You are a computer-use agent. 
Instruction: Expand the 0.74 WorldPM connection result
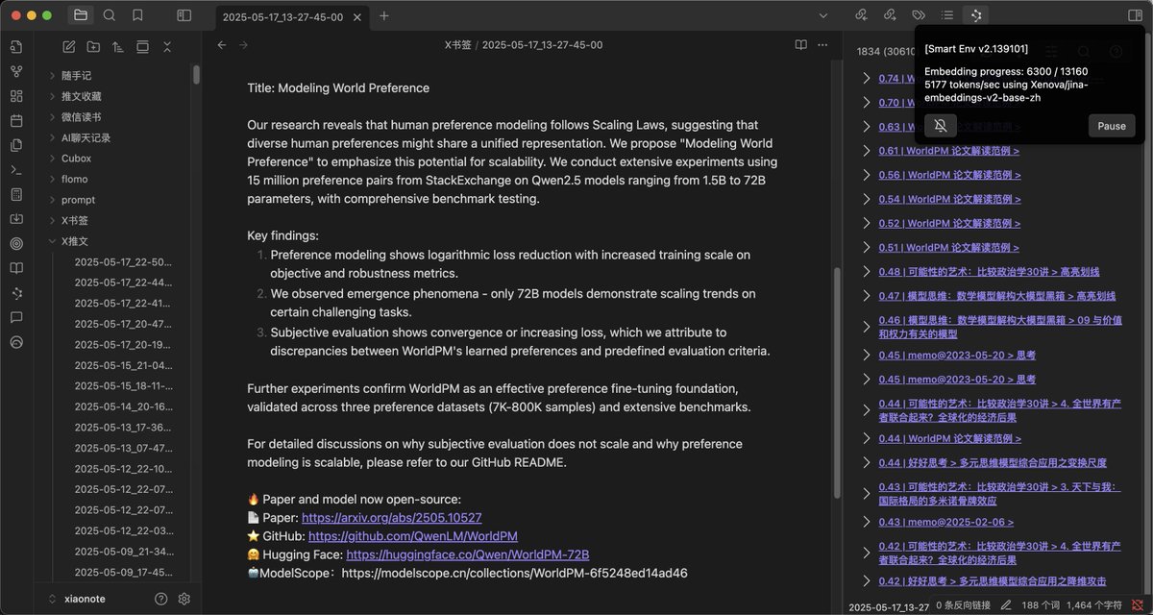coord(866,79)
